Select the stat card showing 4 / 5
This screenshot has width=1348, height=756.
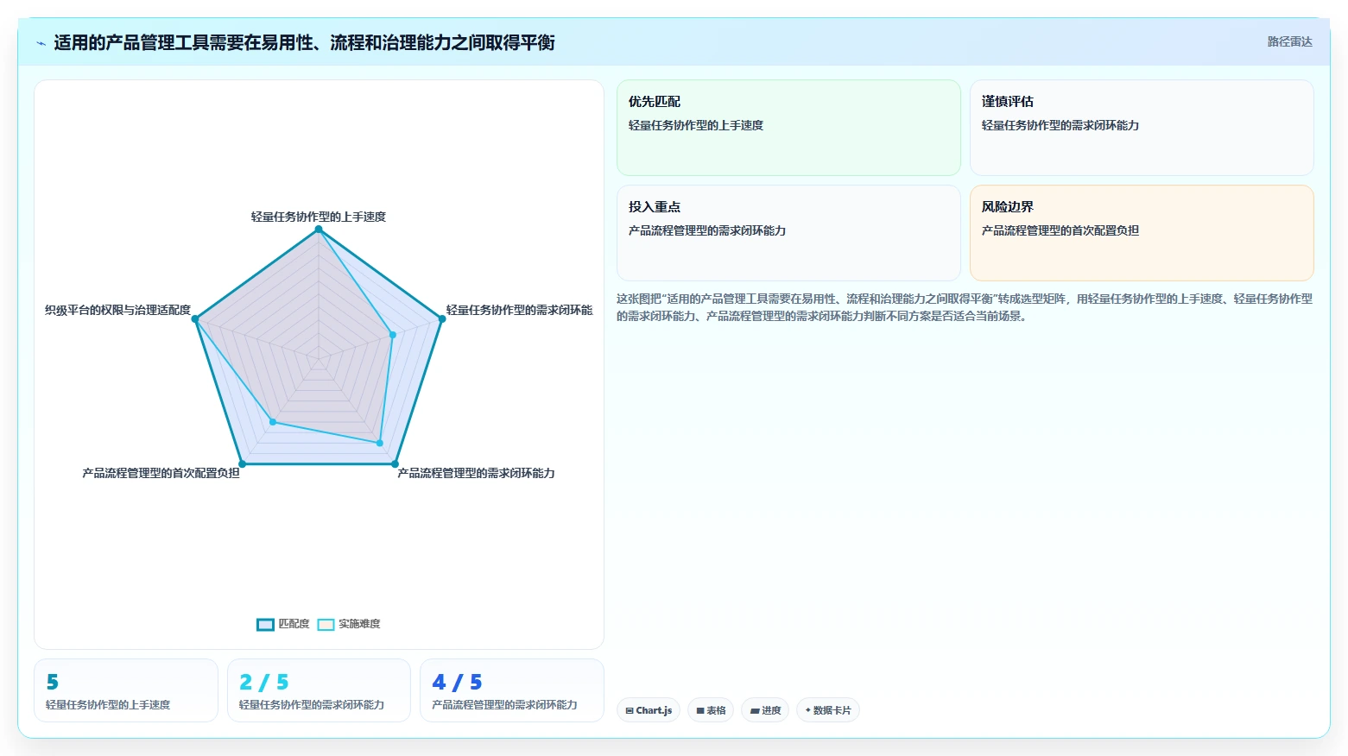tap(511, 690)
